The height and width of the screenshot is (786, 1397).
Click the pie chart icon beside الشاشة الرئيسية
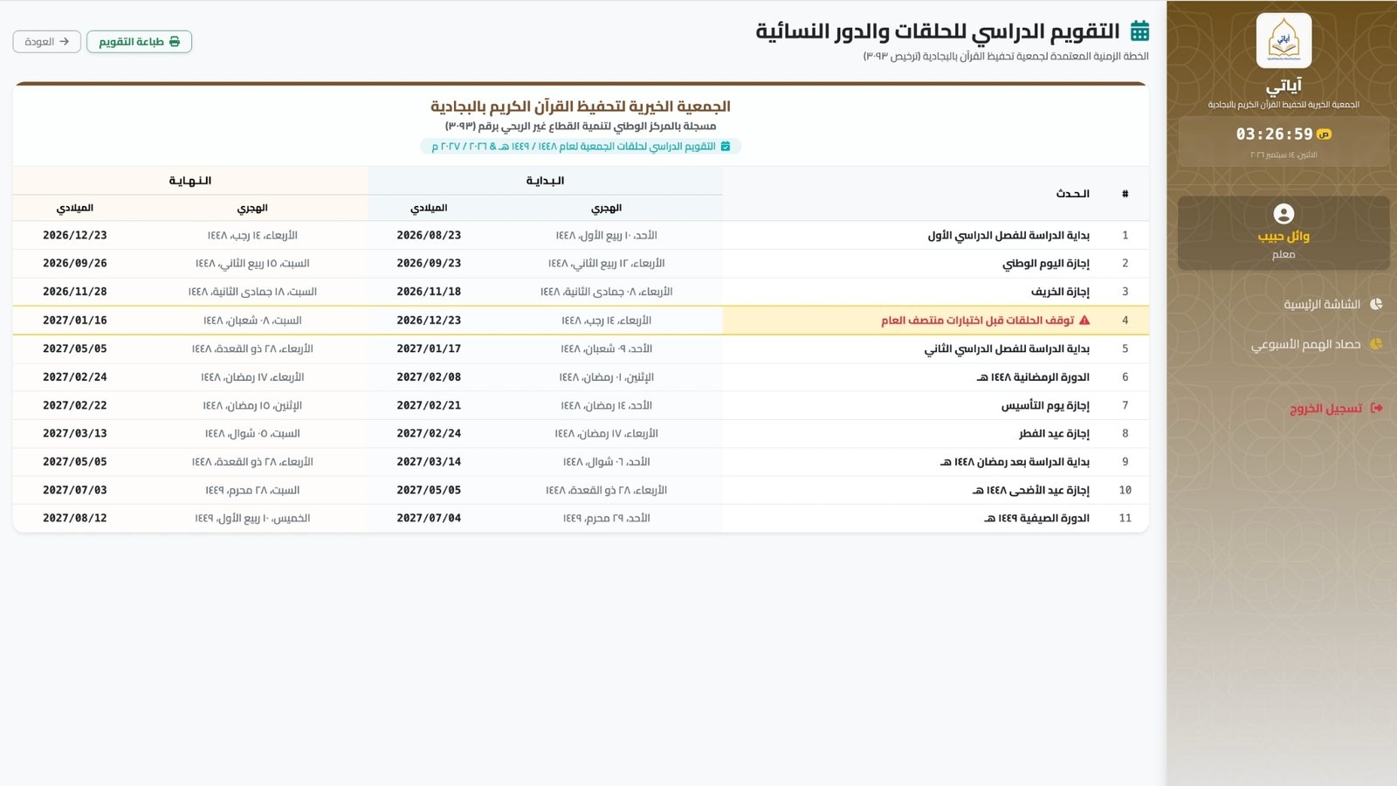click(x=1376, y=305)
